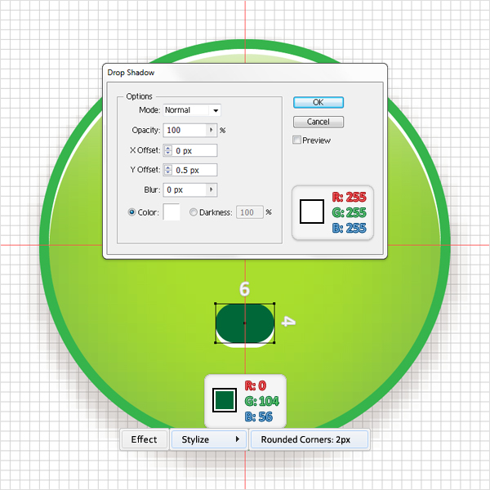Click the Blur value field
Screen dimensions: 490x490
point(185,189)
